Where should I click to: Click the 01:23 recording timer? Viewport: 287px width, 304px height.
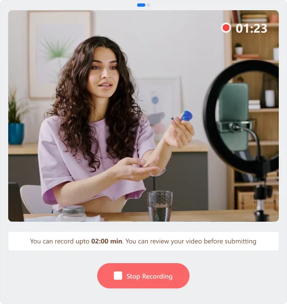point(252,28)
